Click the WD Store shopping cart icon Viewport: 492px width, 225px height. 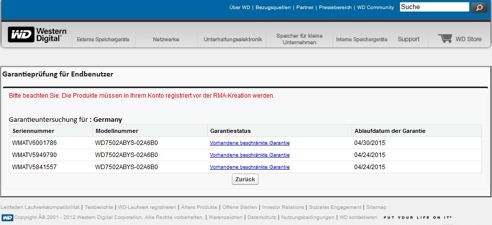pyautogui.click(x=445, y=38)
